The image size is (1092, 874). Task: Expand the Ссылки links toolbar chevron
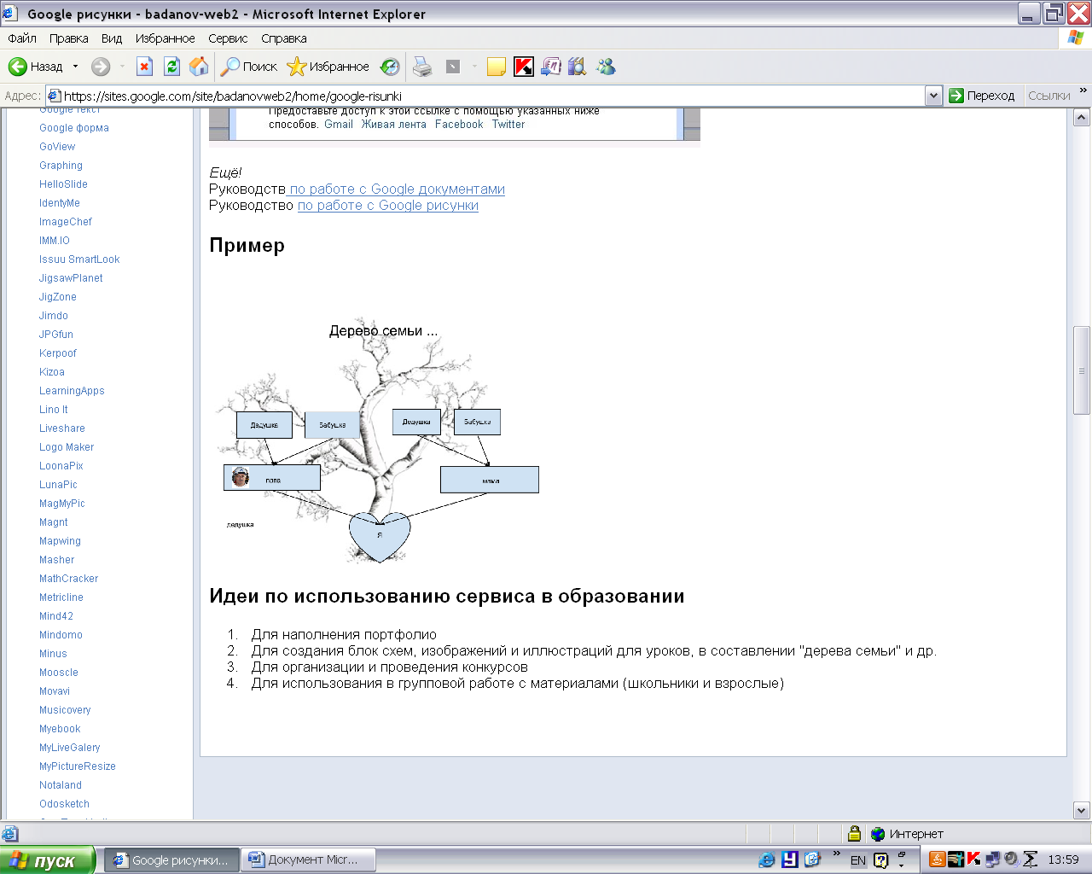[x=1083, y=90]
